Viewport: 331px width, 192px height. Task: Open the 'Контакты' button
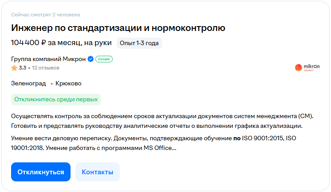point(97,172)
